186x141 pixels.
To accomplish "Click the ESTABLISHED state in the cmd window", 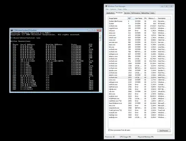I will pos(77,61).
